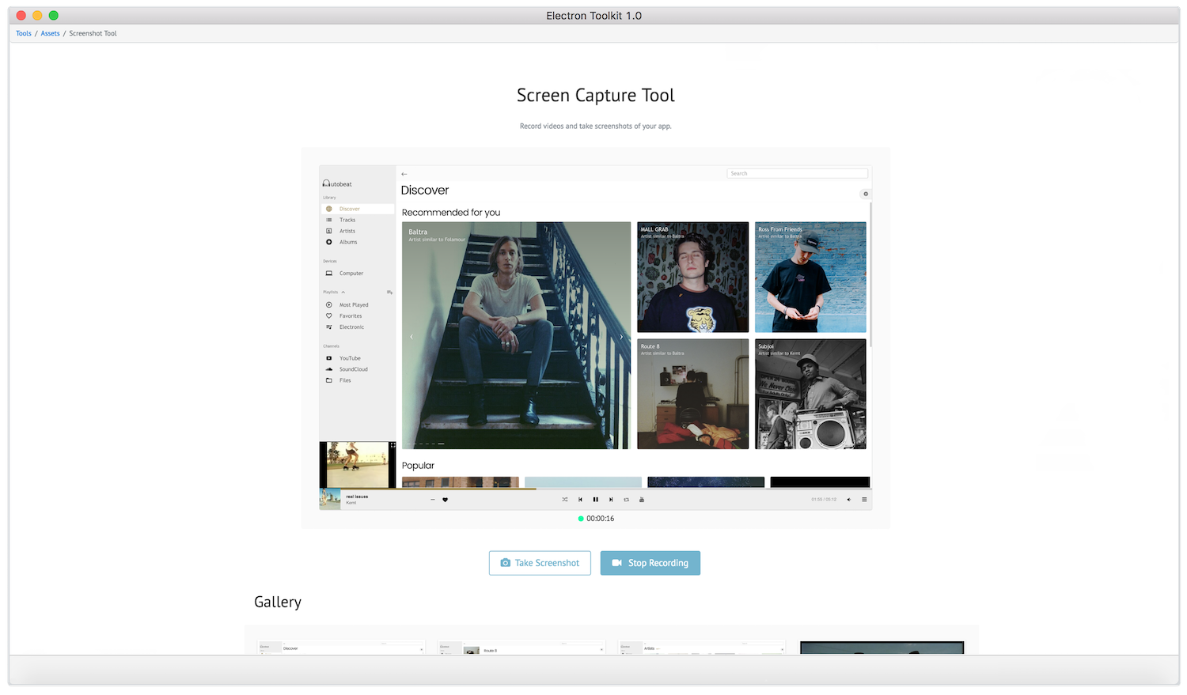Click the 'real issues' track title
This screenshot has height=695, width=1187.
click(357, 497)
